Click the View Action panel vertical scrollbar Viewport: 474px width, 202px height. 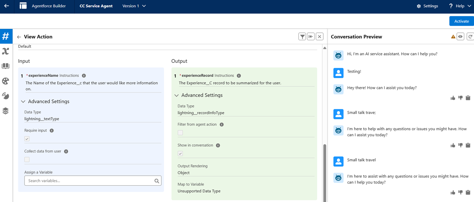point(325,172)
